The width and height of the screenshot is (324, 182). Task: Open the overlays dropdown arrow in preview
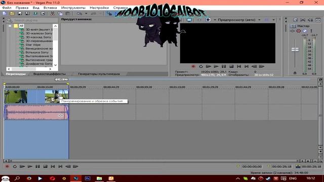273,20
